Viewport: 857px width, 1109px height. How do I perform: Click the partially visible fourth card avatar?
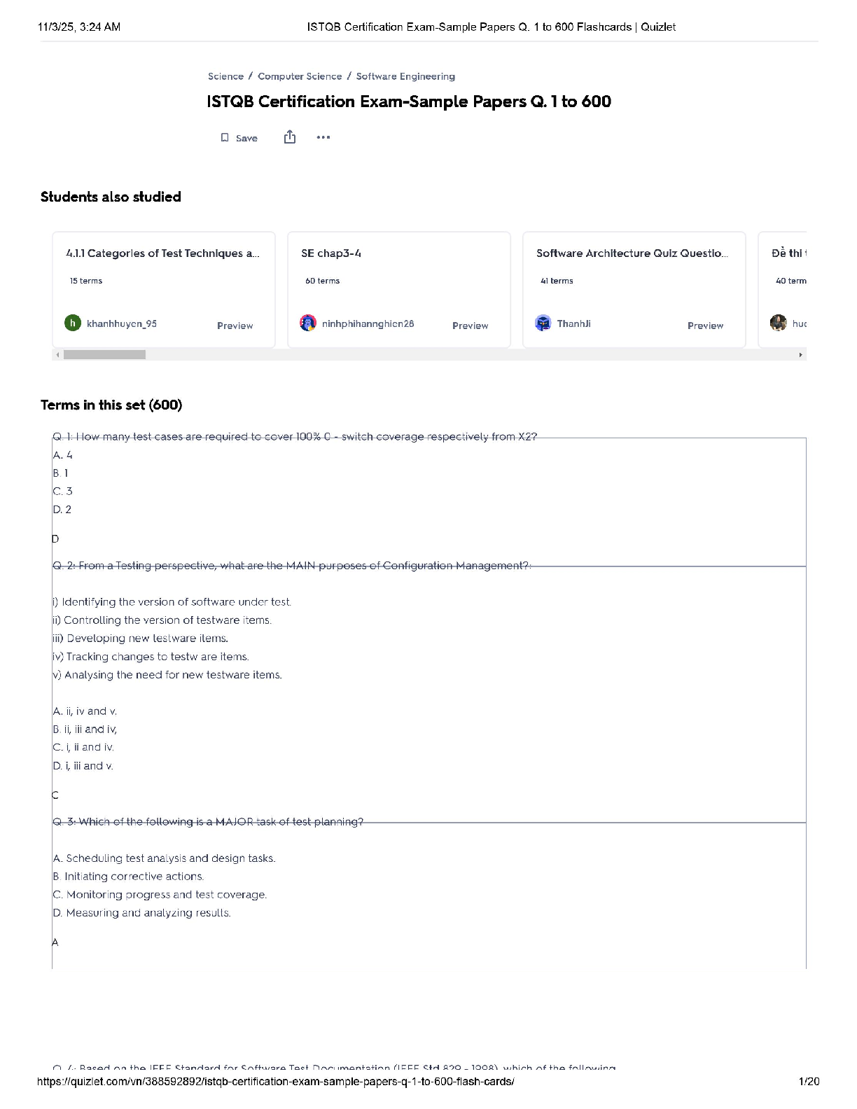(x=778, y=323)
